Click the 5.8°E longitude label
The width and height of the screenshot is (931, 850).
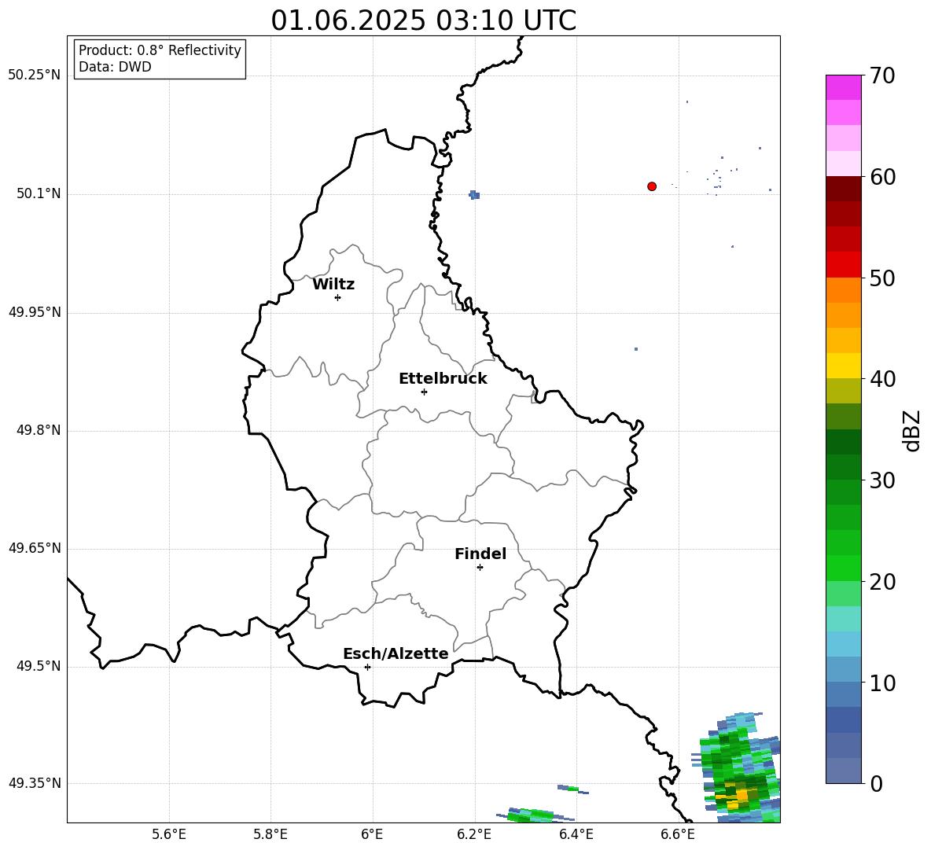click(270, 835)
